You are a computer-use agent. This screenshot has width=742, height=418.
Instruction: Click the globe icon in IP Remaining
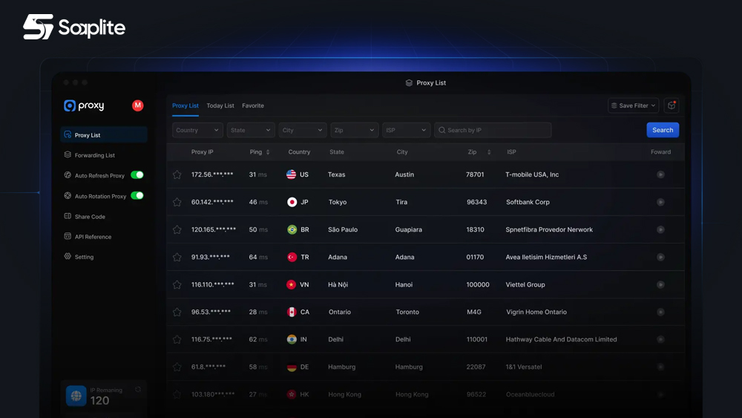(x=76, y=396)
